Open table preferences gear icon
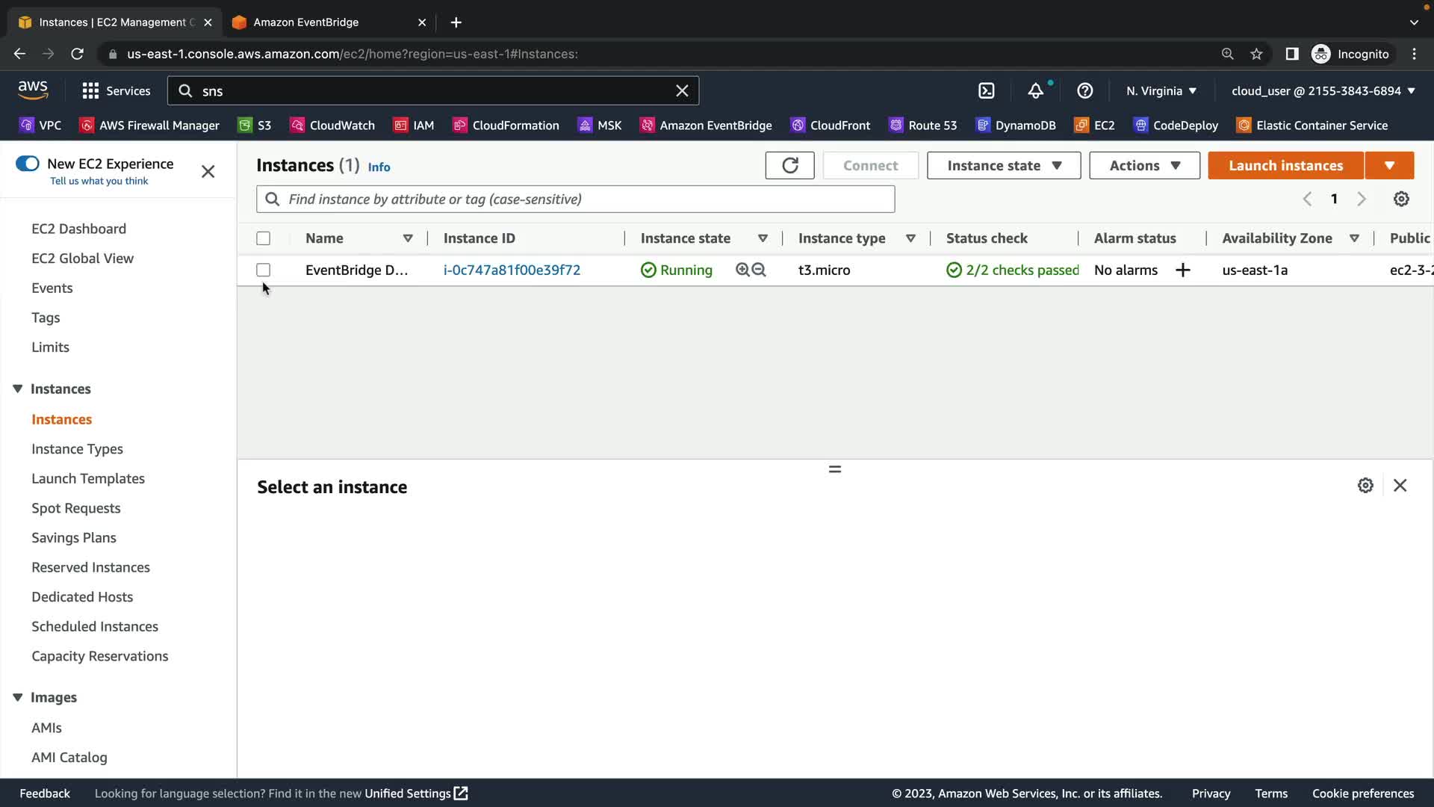The image size is (1434, 807). 1401,199
